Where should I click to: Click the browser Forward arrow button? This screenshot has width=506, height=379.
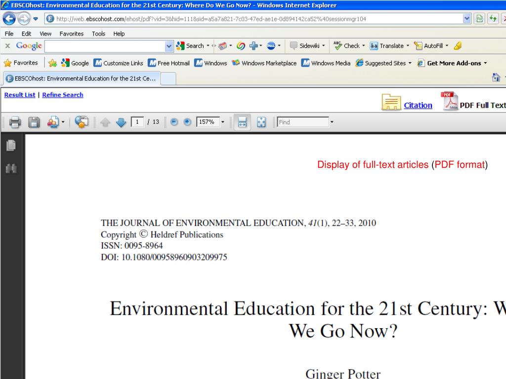[24, 19]
